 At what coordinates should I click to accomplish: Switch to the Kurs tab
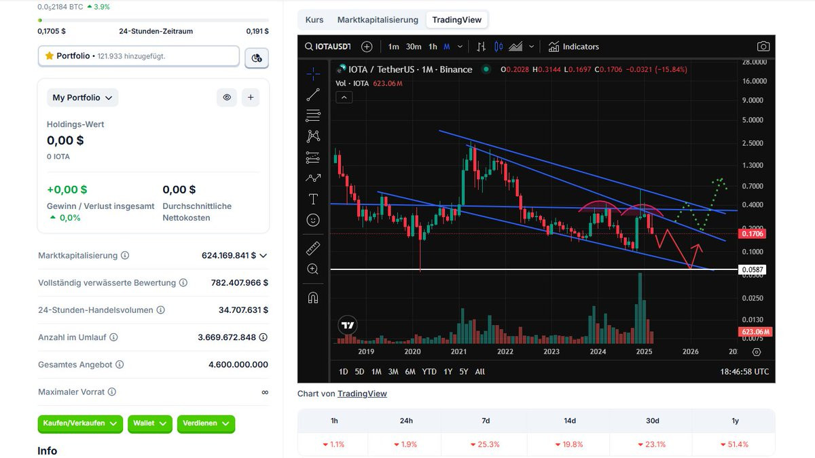point(314,20)
